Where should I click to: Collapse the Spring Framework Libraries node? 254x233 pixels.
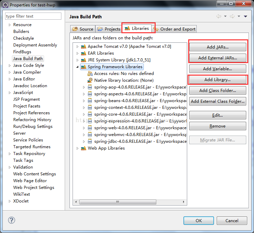pyautogui.click(x=77, y=67)
